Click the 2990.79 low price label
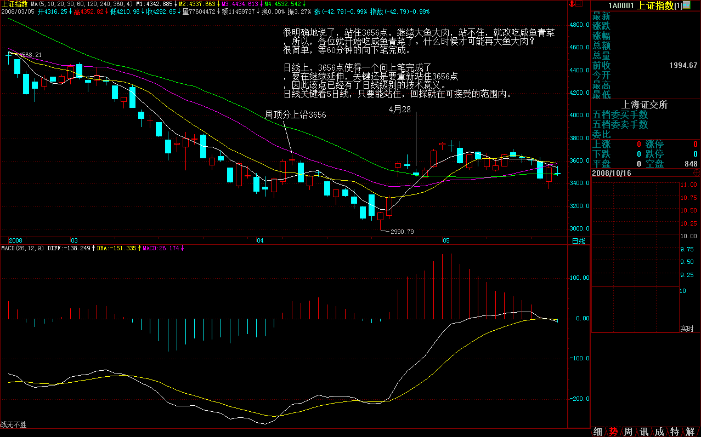 (402, 232)
